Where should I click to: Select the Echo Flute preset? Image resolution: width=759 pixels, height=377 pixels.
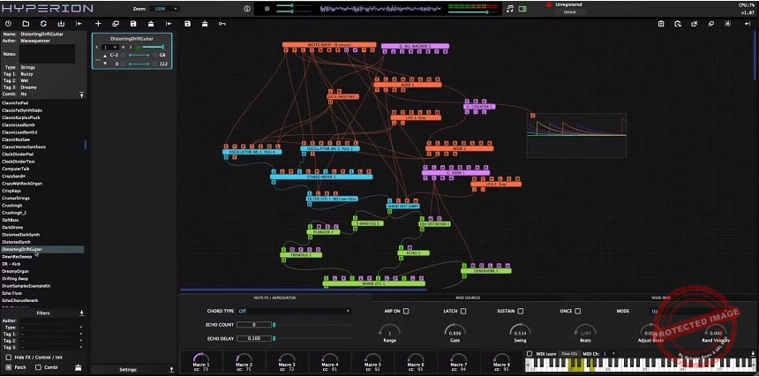pyautogui.click(x=12, y=293)
